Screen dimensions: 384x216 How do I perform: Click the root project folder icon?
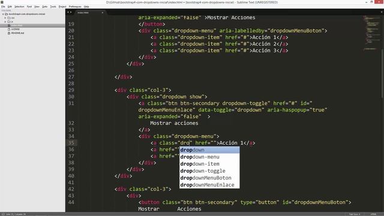click(7, 14)
